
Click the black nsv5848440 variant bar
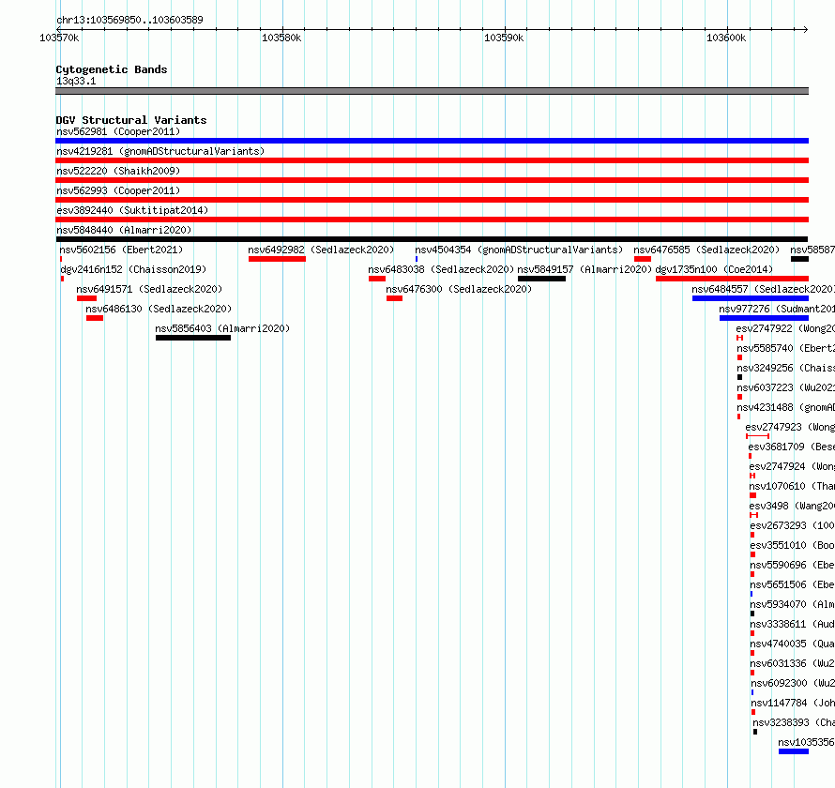(432, 239)
